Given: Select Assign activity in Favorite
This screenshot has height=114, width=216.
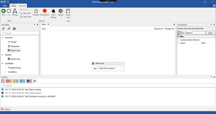Looking at the screenshot, I should coord(12,42).
